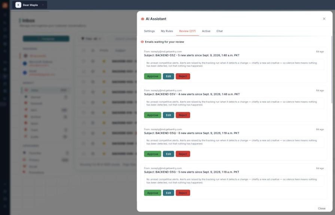Viewport: 335px width, 215px height.
Task: Click the 'AI Assistant' panel title
Action: [x=156, y=19]
